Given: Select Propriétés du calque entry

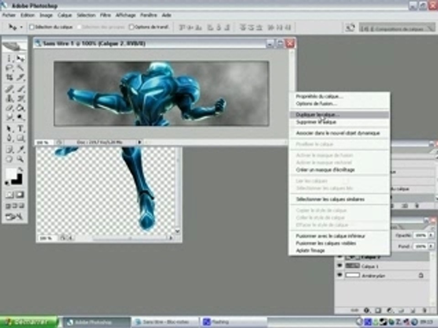Looking at the screenshot, I should (x=339, y=96).
